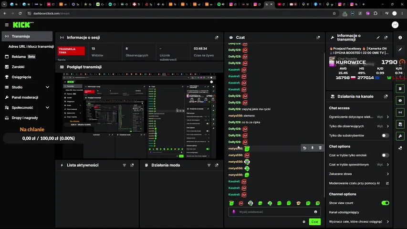The image size is (407, 229).
Task: Open info icon in right rail
Action: coord(400,38)
